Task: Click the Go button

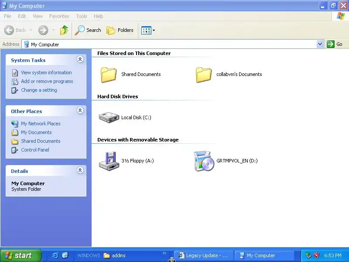Action: point(335,44)
